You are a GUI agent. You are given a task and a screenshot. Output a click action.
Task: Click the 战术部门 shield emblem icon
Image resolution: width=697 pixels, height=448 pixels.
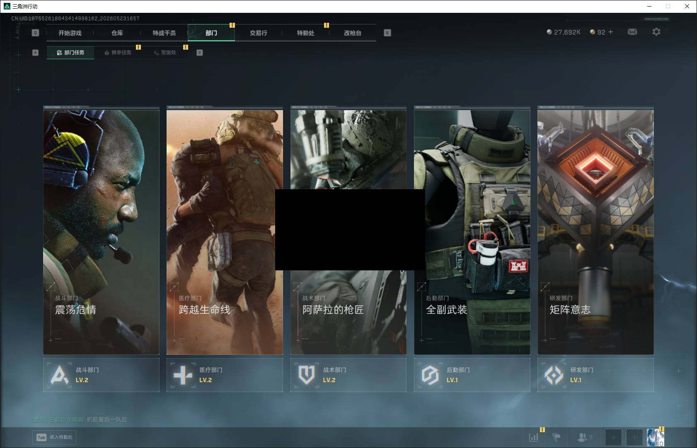(307, 375)
